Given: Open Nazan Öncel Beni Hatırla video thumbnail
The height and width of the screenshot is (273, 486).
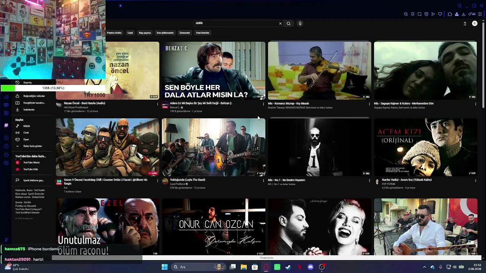Looking at the screenshot, I should point(132,71).
